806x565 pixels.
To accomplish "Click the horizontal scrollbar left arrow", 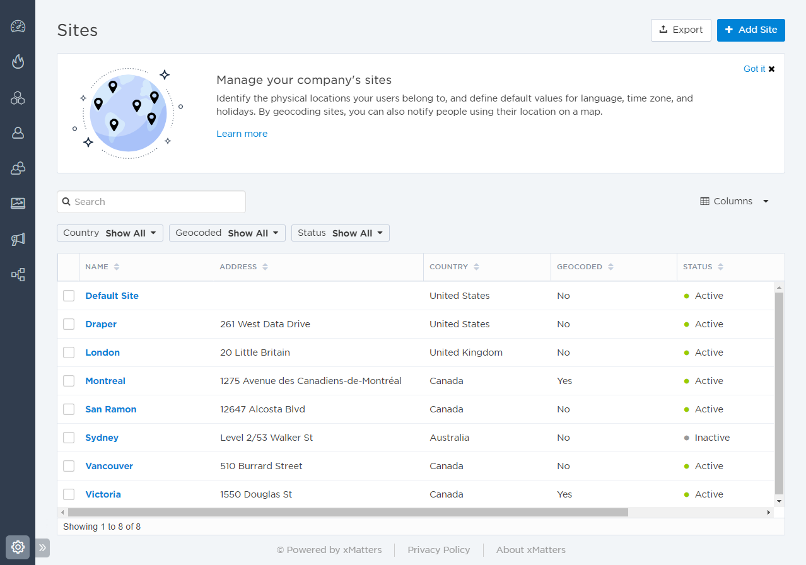I will [x=62, y=513].
